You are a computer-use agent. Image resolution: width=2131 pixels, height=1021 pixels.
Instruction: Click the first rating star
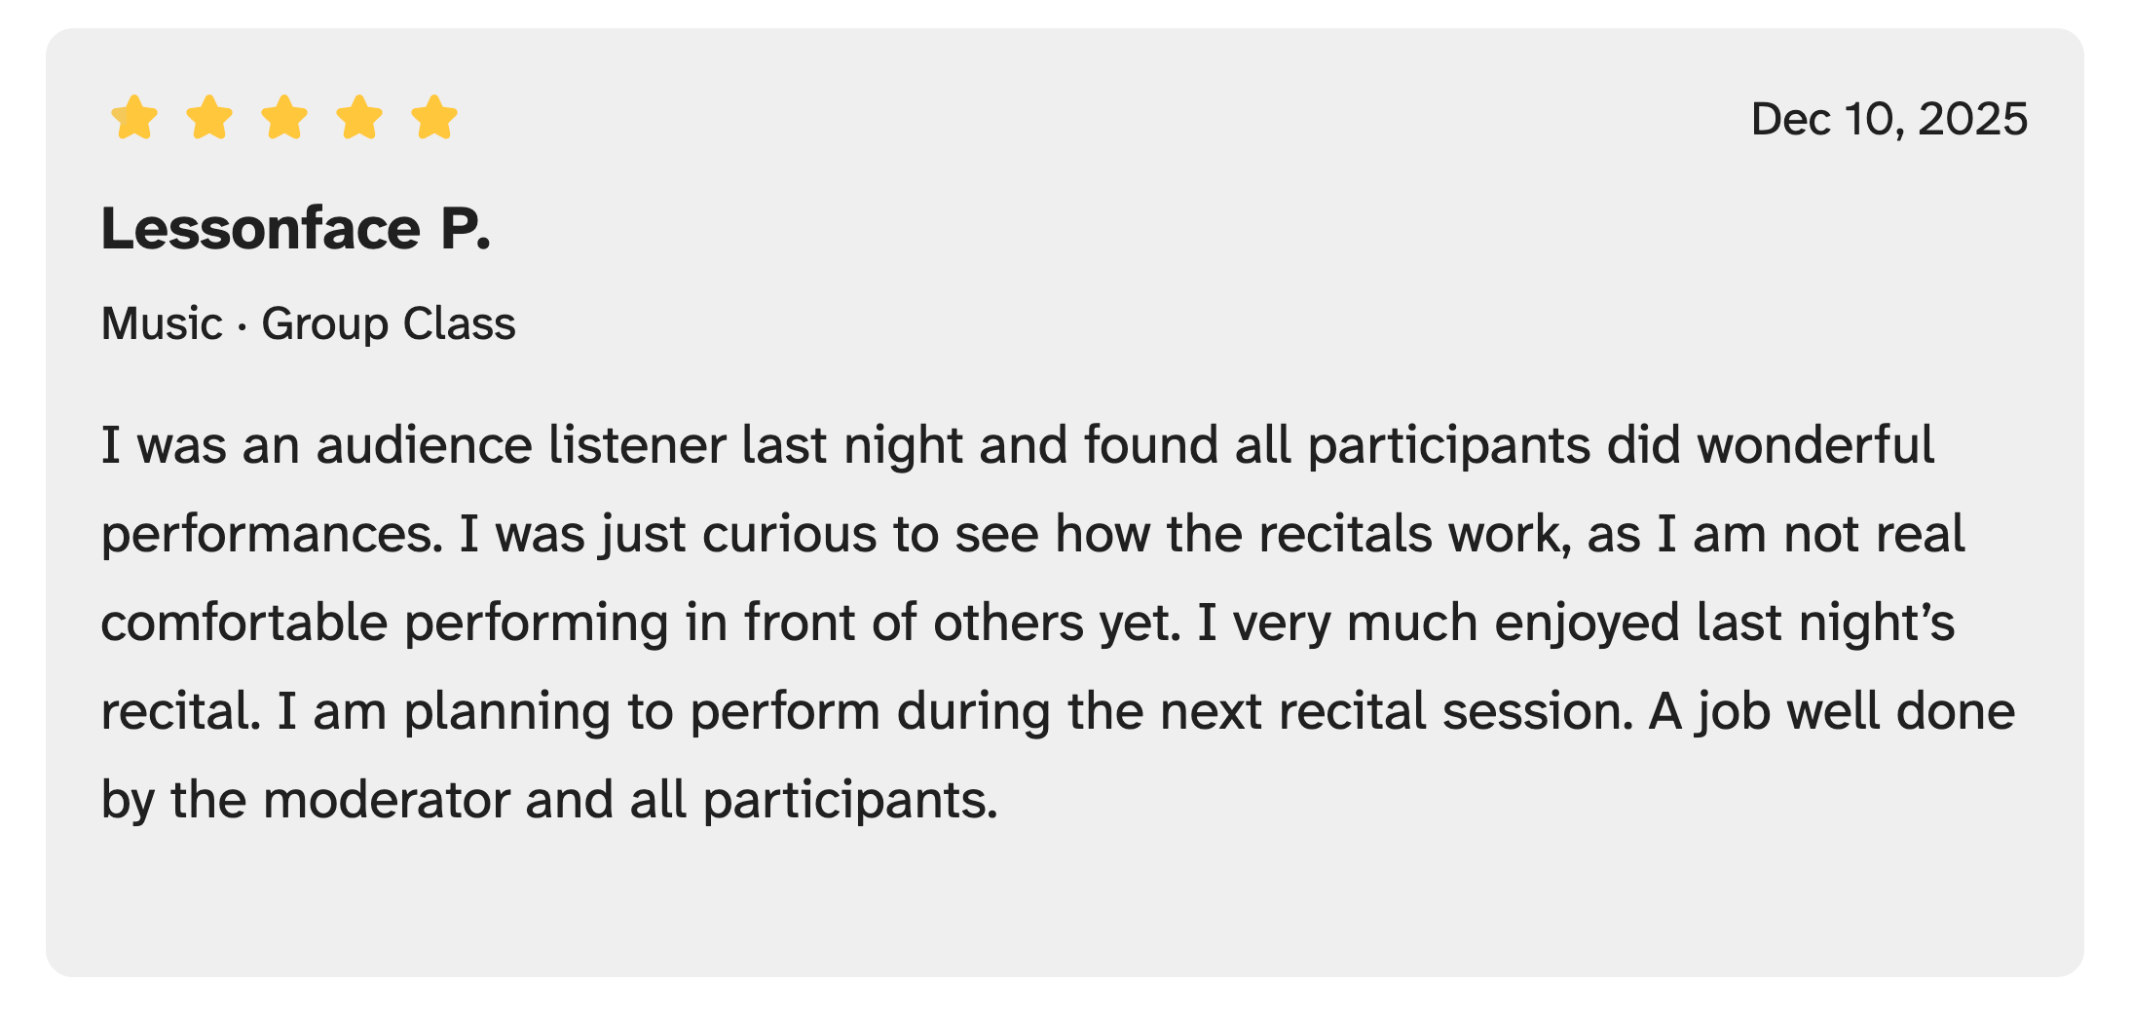point(134,118)
